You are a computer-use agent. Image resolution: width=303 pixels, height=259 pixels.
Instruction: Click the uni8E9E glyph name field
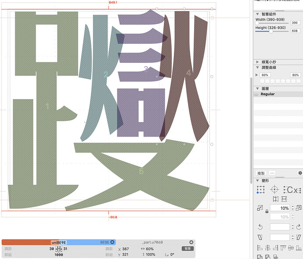(59, 242)
